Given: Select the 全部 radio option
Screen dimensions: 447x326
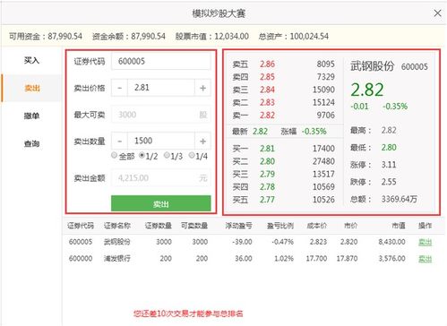Looking at the screenshot, I should (x=114, y=155).
